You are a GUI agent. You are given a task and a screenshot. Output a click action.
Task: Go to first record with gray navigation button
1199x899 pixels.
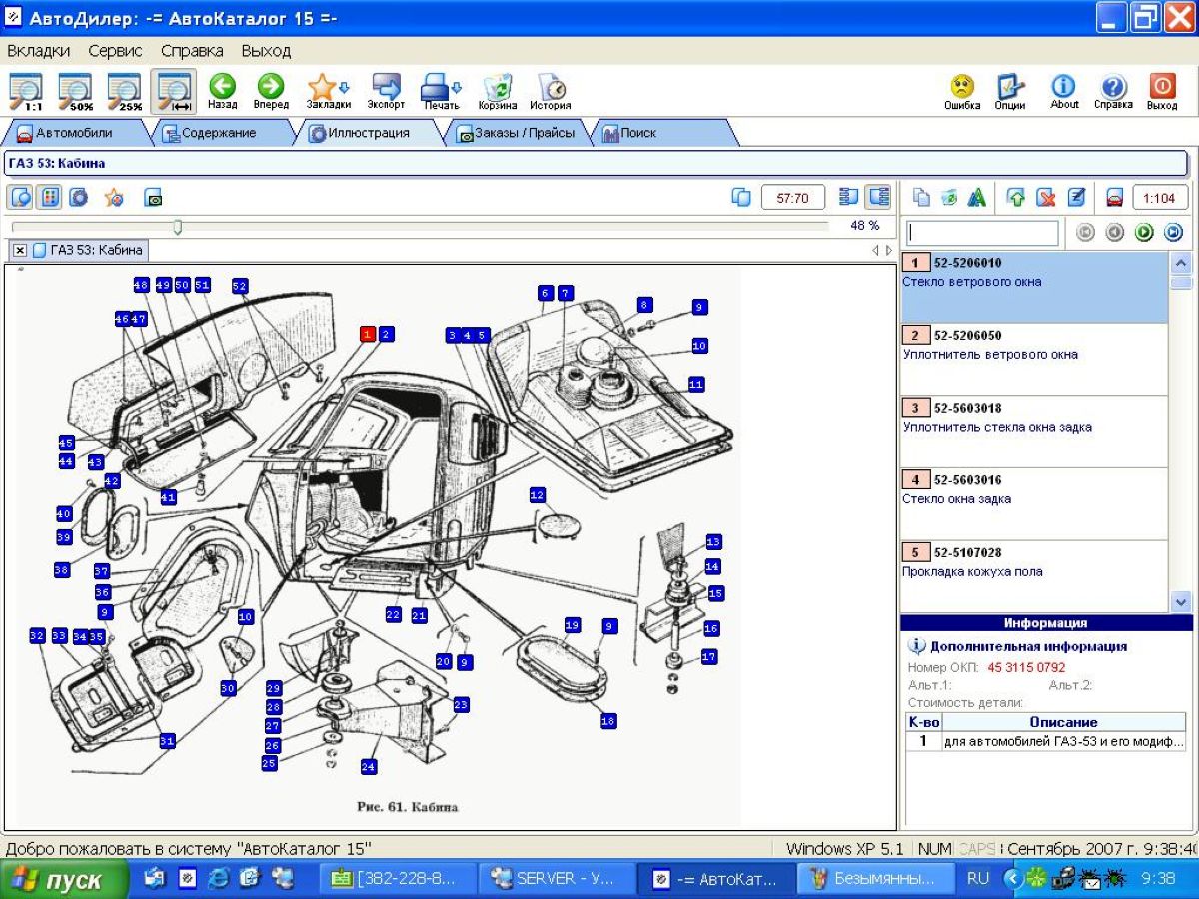[x=1085, y=232]
